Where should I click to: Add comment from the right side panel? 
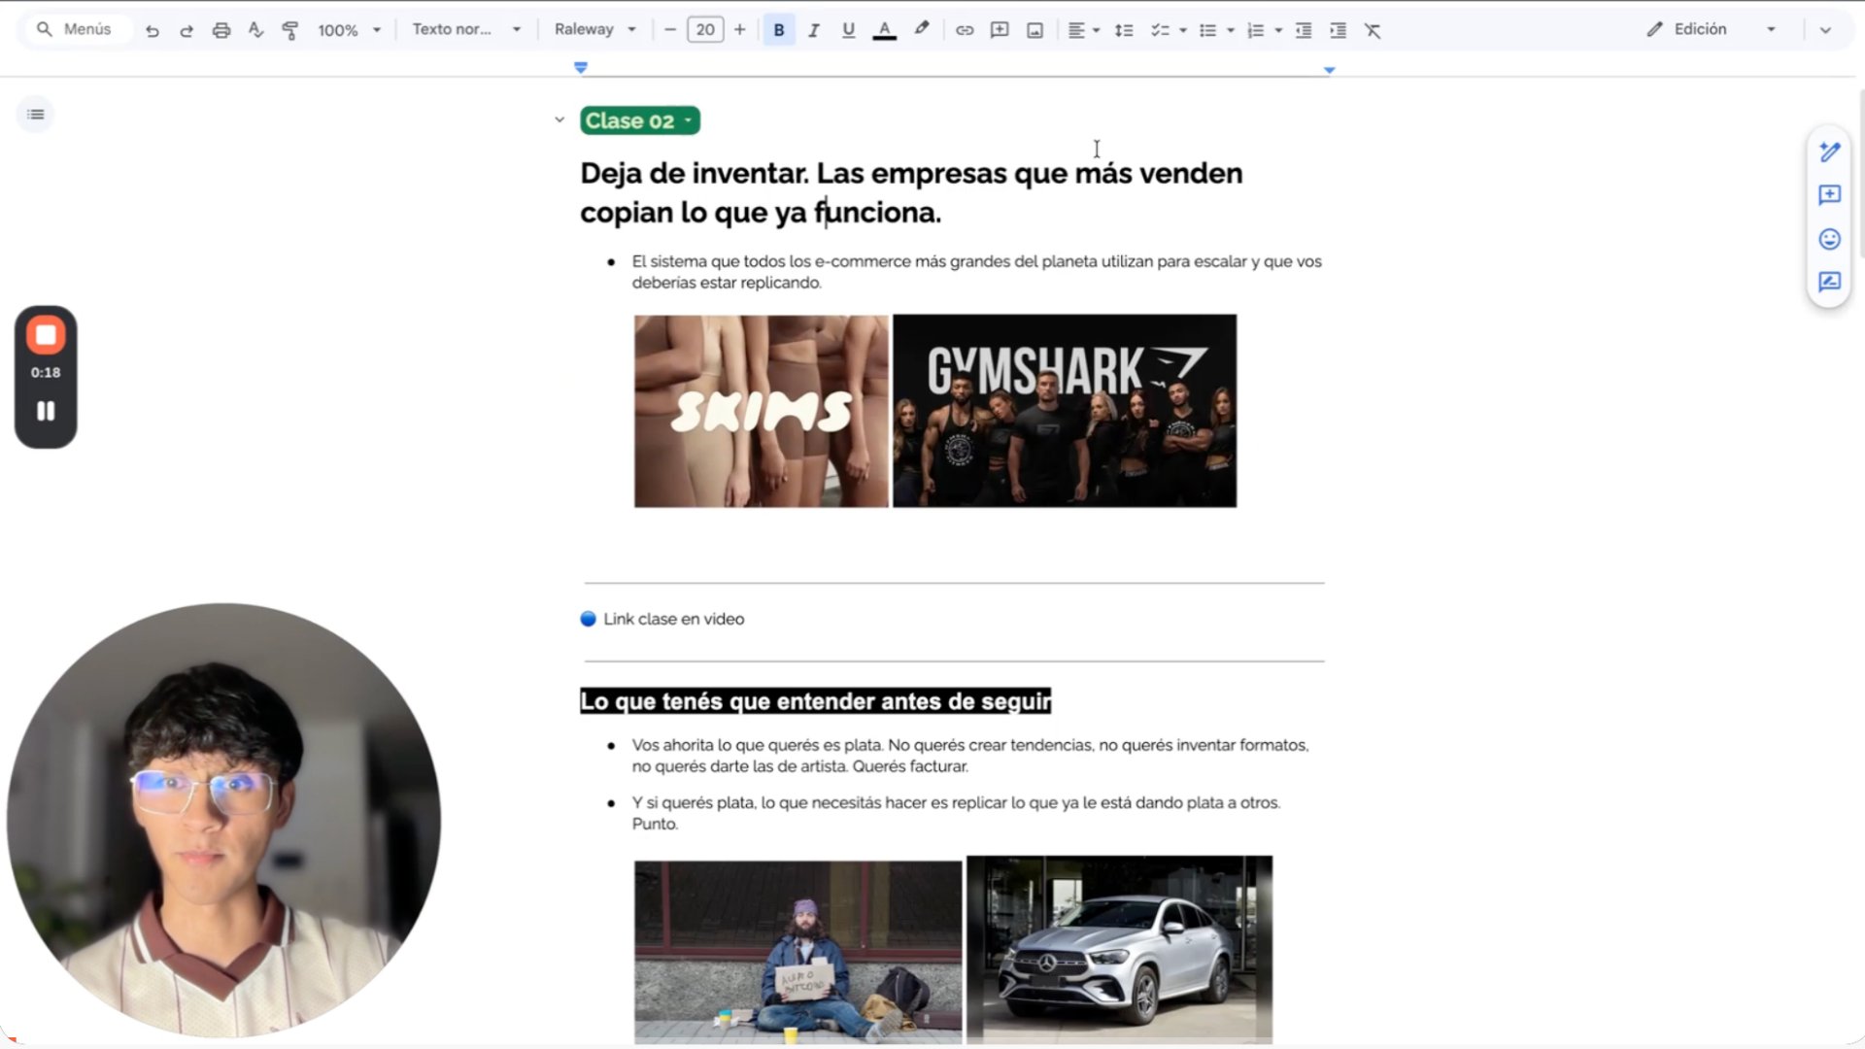point(1829,195)
